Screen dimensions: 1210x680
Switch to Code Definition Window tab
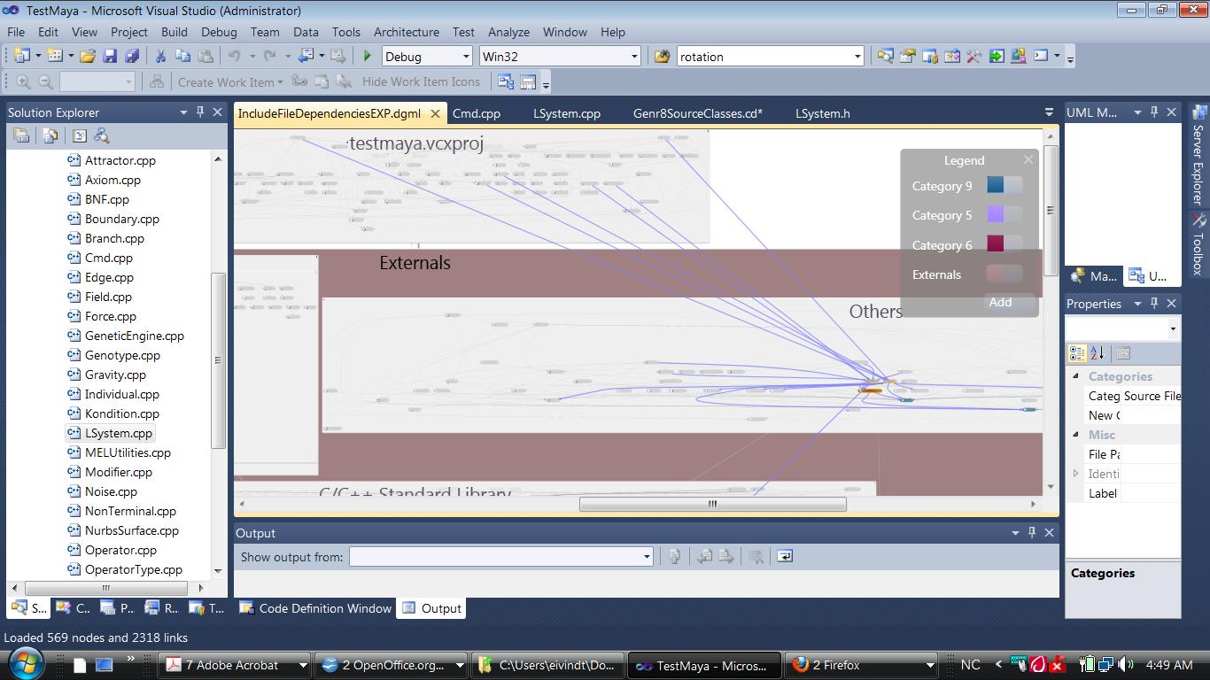[316, 608]
